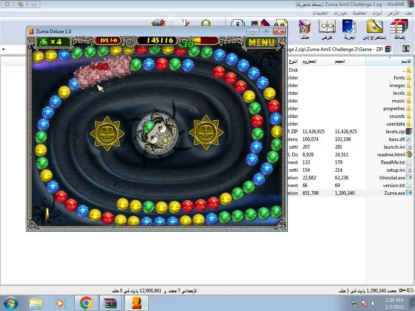
Task: Open the الأوامر (Commands) menu
Action: 394,13
